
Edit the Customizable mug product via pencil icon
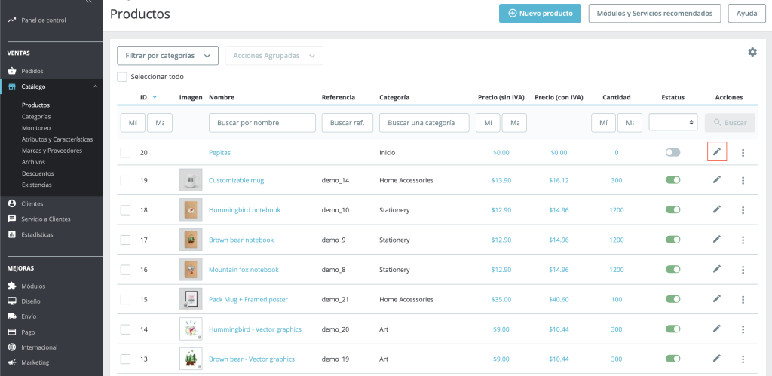[717, 179]
